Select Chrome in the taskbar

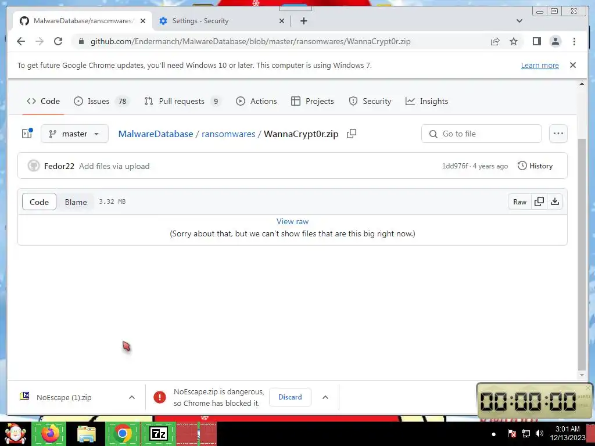click(122, 433)
